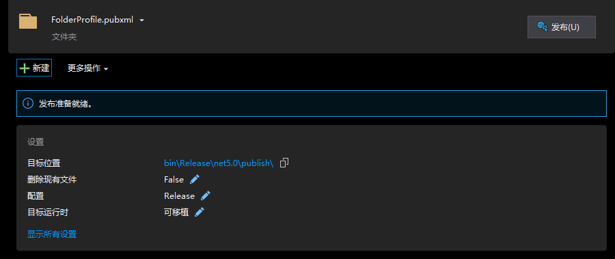The image size is (615, 259).
Task: Publish the project with 发布(U)
Action: [561, 27]
